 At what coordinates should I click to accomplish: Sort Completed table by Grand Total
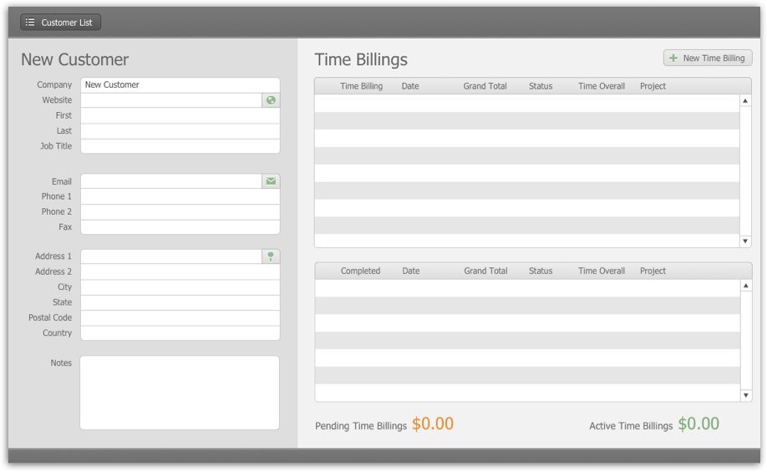coord(485,271)
